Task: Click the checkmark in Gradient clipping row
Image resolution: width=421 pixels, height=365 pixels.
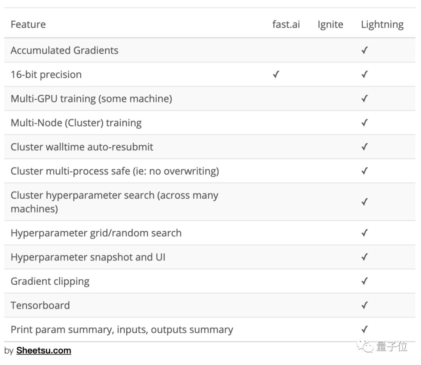Action: click(364, 281)
